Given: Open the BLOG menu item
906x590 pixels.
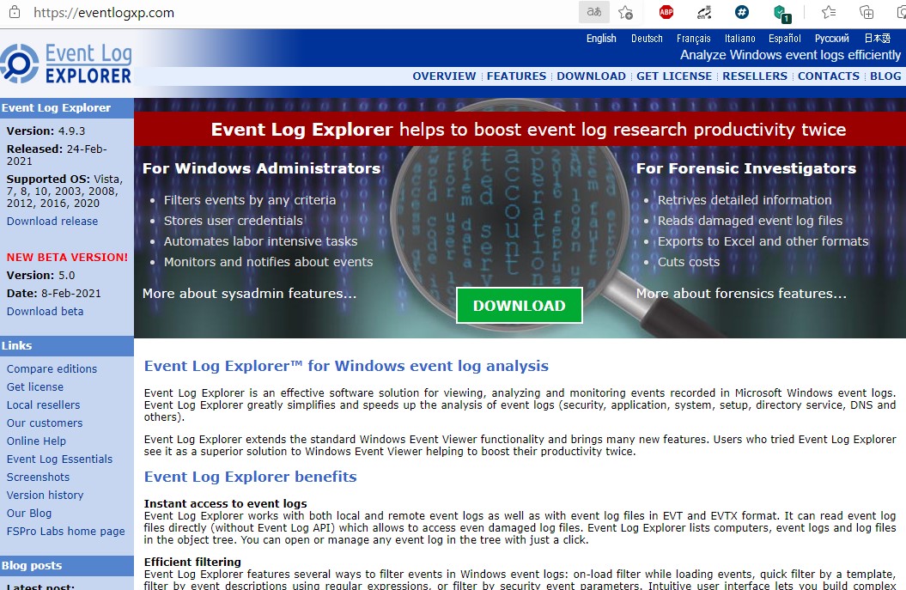Looking at the screenshot, I should click(885, 76).
